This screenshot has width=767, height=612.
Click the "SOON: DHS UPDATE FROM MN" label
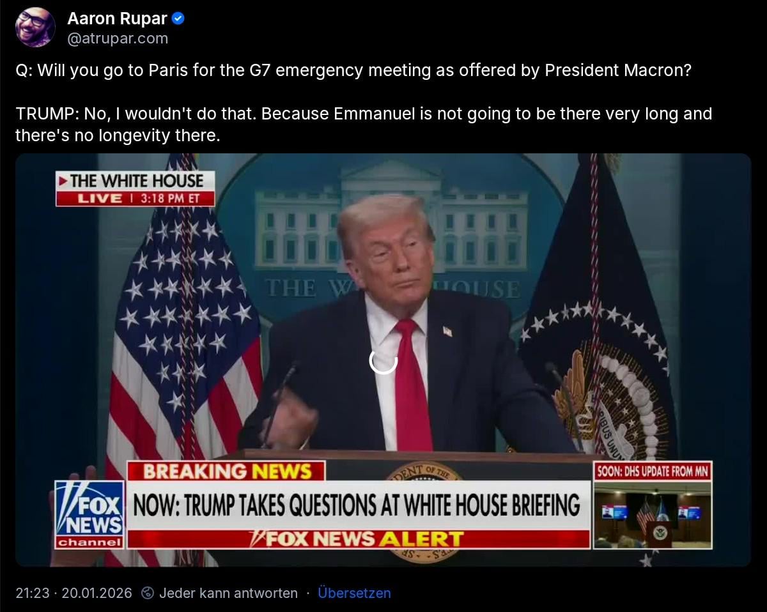pyautogui.click(x=653, y=471)
